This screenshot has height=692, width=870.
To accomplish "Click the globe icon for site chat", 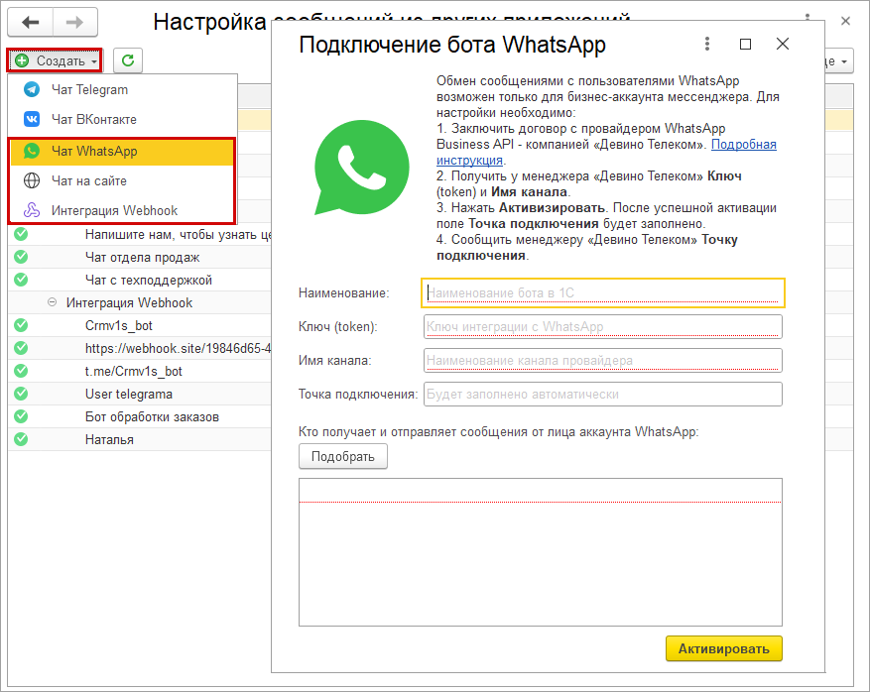I will 32,180.
